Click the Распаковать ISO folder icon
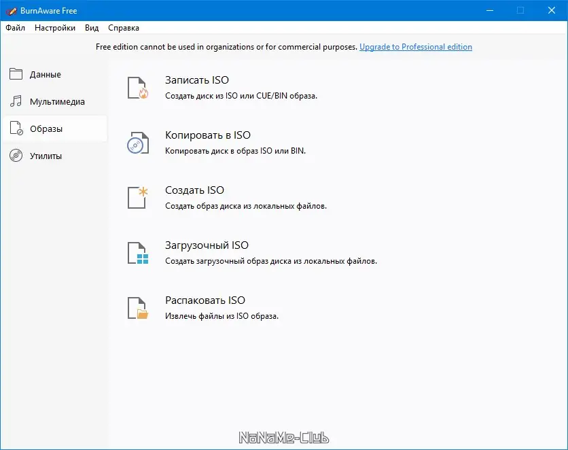Viewport: 568px width, 450px height. point(138,308)
